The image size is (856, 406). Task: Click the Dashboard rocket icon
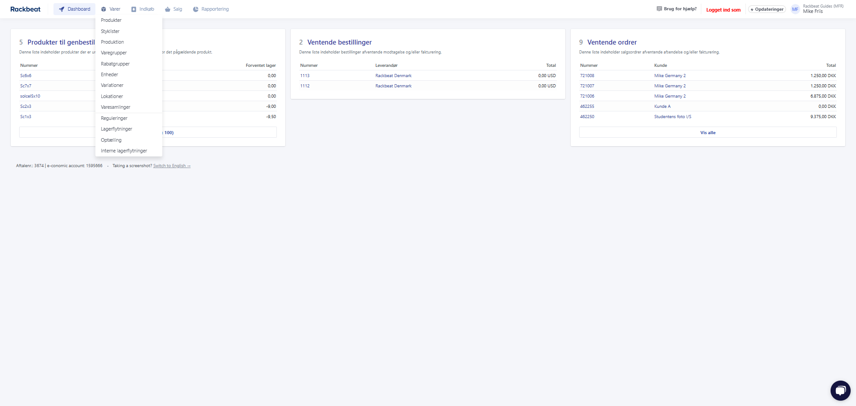click(x=62, y=9)
